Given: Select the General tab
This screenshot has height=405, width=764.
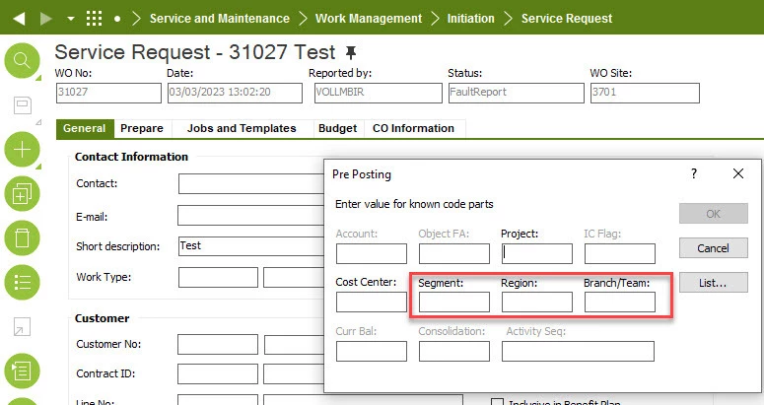Looking at the screenshot, I should tap(85, 128).
